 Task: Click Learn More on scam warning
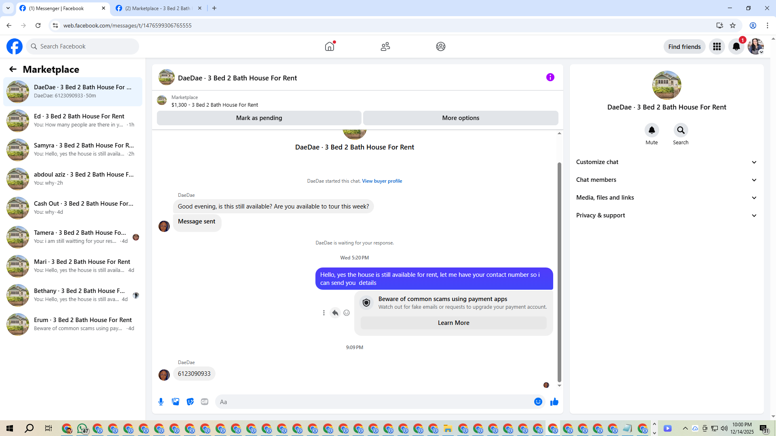pyautogui.click(x=453, y=323)
